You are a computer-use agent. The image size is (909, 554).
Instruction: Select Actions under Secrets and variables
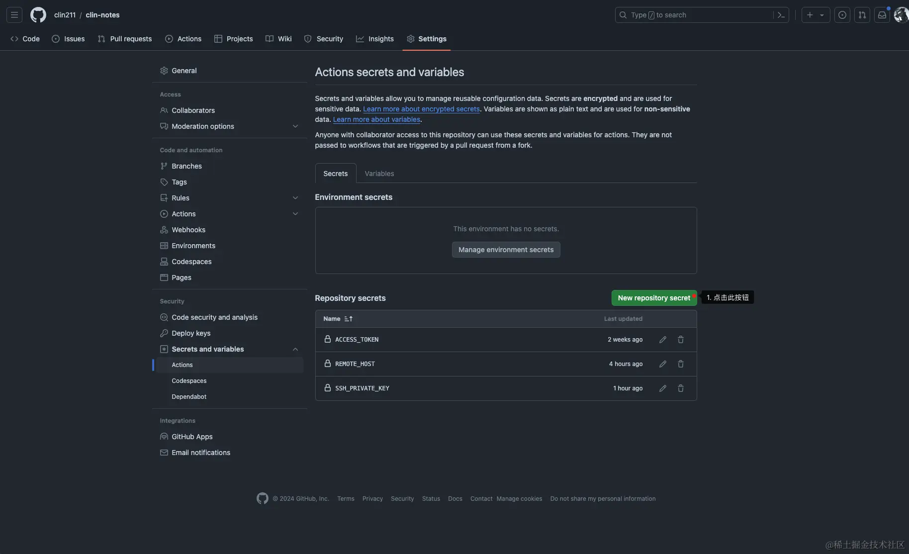tap(229, 365)
